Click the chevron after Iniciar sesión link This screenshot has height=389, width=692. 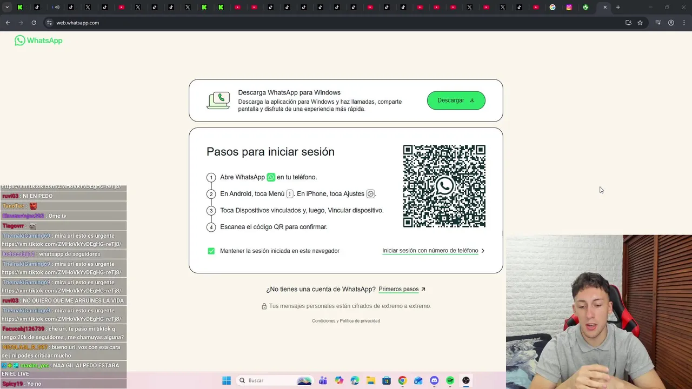(x=483, y=251)
